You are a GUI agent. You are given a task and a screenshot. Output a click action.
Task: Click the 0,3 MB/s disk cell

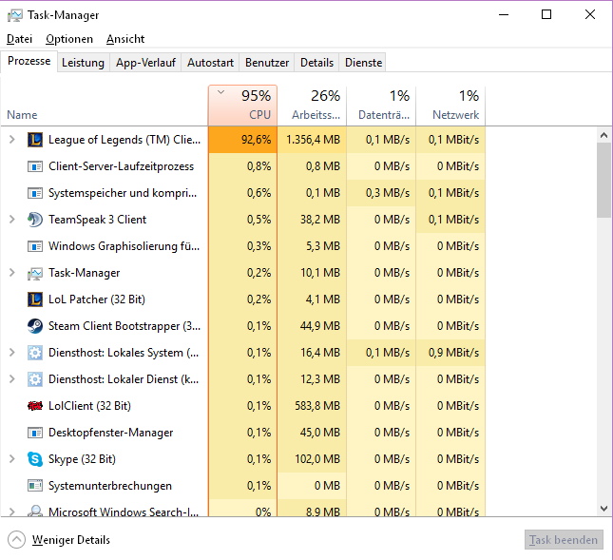pyautogui.click(x=381, y=193)
